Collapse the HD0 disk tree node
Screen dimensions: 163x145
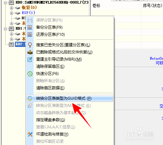(x=5, y=3)
